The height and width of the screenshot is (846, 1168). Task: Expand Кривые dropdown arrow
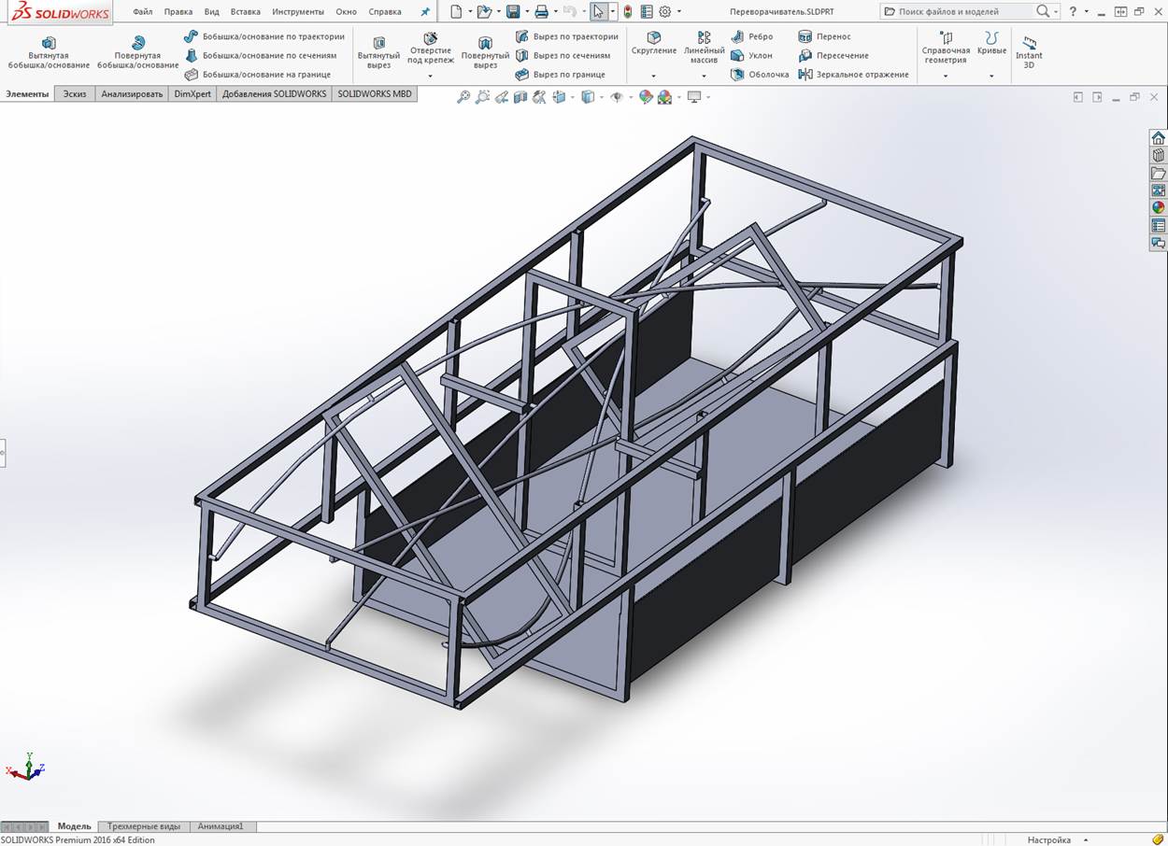(991, 76)
